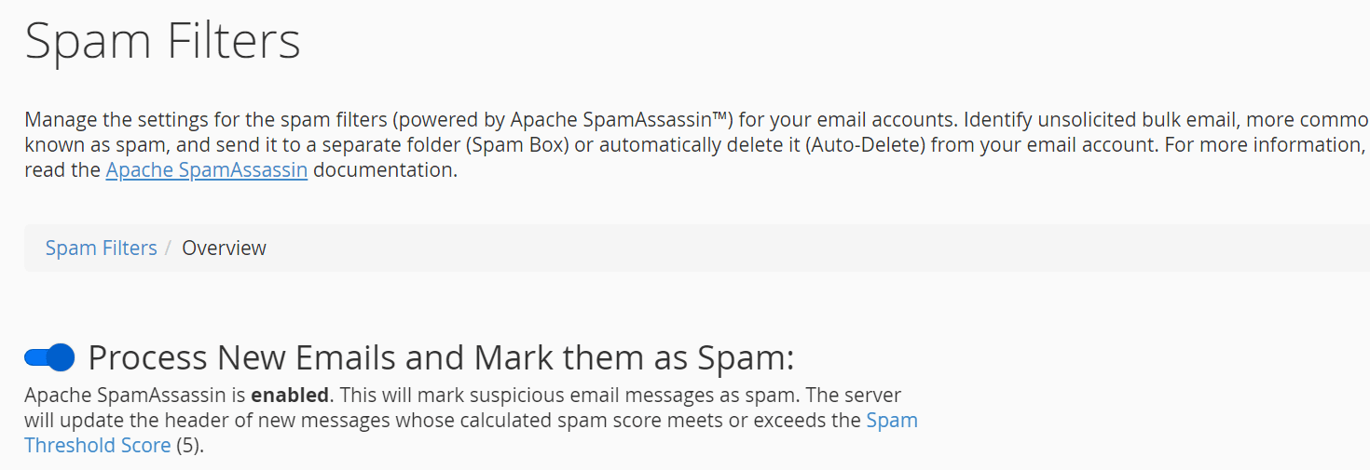
Task: Go to Spam Filters breadcrumb link
Action: (101, 248)
